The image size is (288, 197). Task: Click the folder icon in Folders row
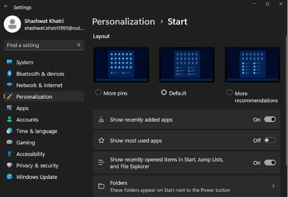101,186
